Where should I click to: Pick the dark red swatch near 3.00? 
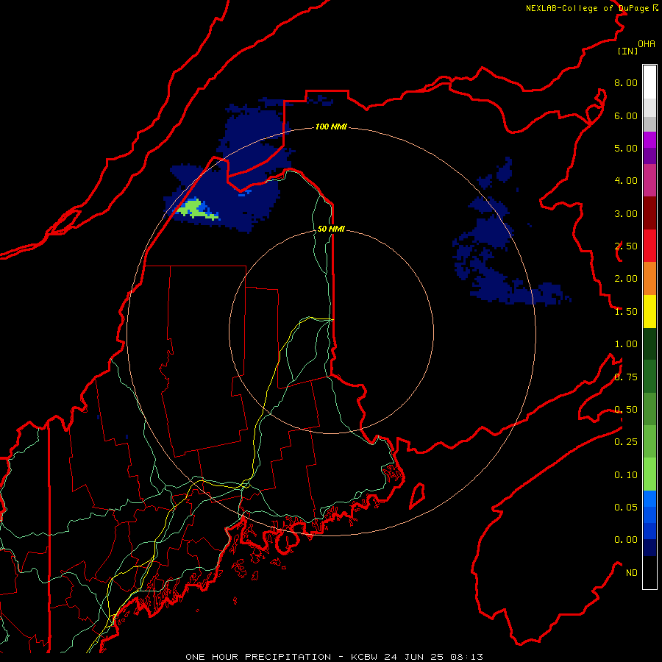649,213
